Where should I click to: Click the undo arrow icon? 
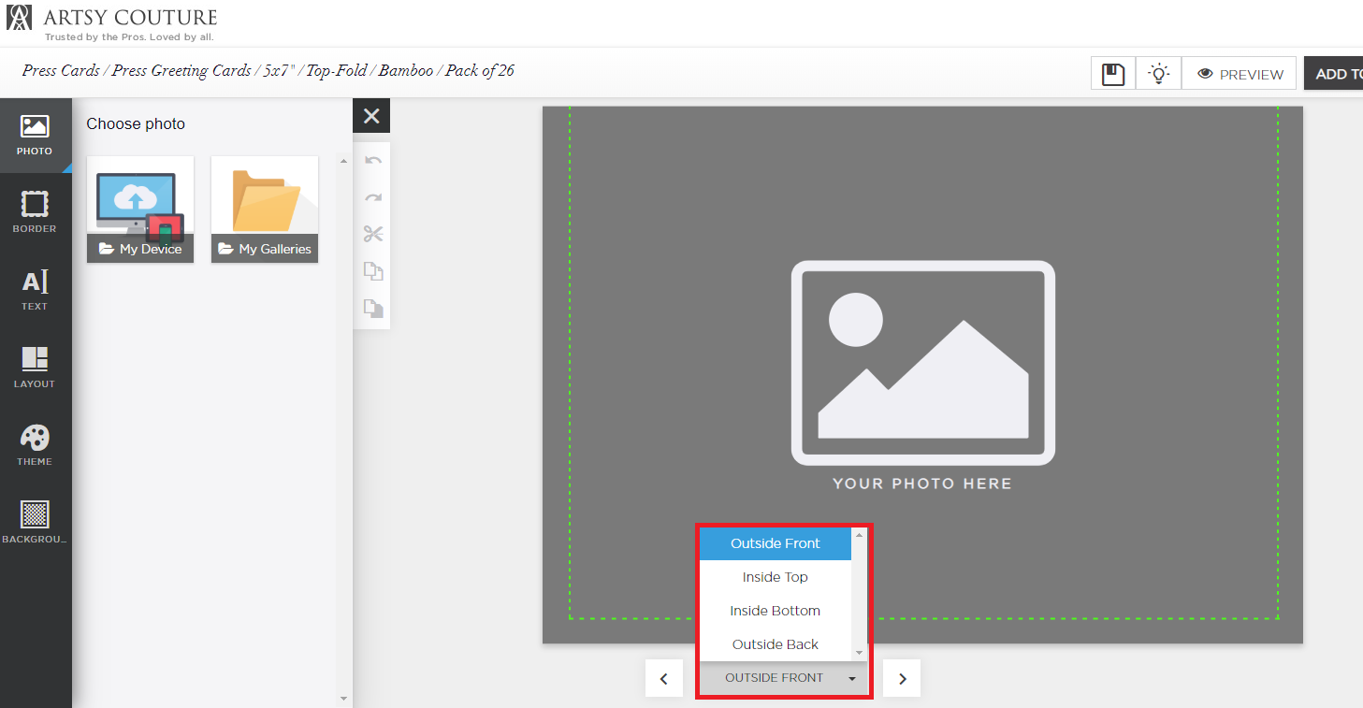click(373, 161)
